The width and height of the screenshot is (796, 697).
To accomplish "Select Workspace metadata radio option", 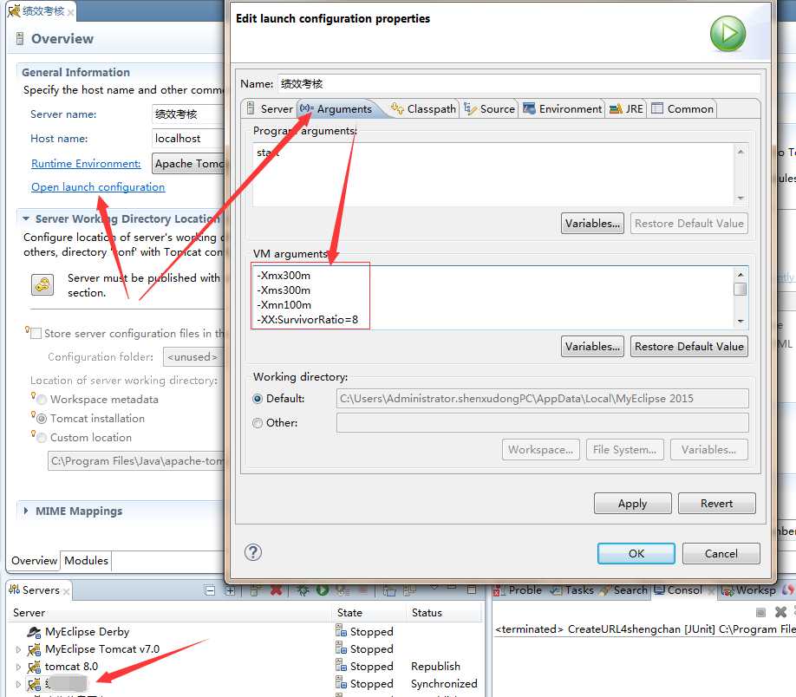I will pyautogui.click(x=42, y=400).
